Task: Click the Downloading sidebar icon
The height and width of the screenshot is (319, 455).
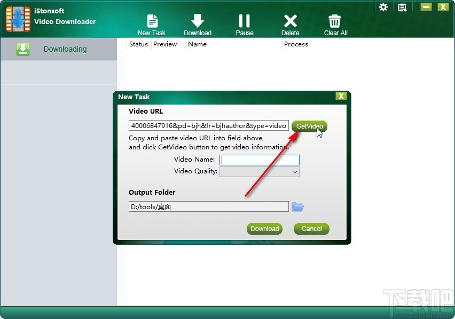Action: point(23,49)
